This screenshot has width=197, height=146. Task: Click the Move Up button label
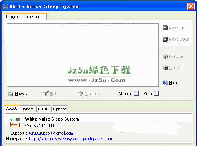pos(177,28)
